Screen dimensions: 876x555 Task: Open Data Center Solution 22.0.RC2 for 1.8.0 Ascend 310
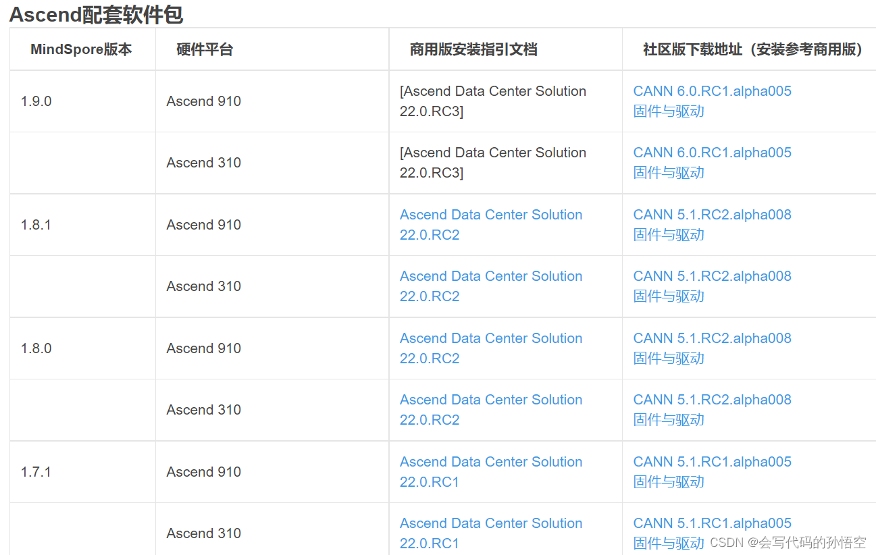tap(491, 410)
